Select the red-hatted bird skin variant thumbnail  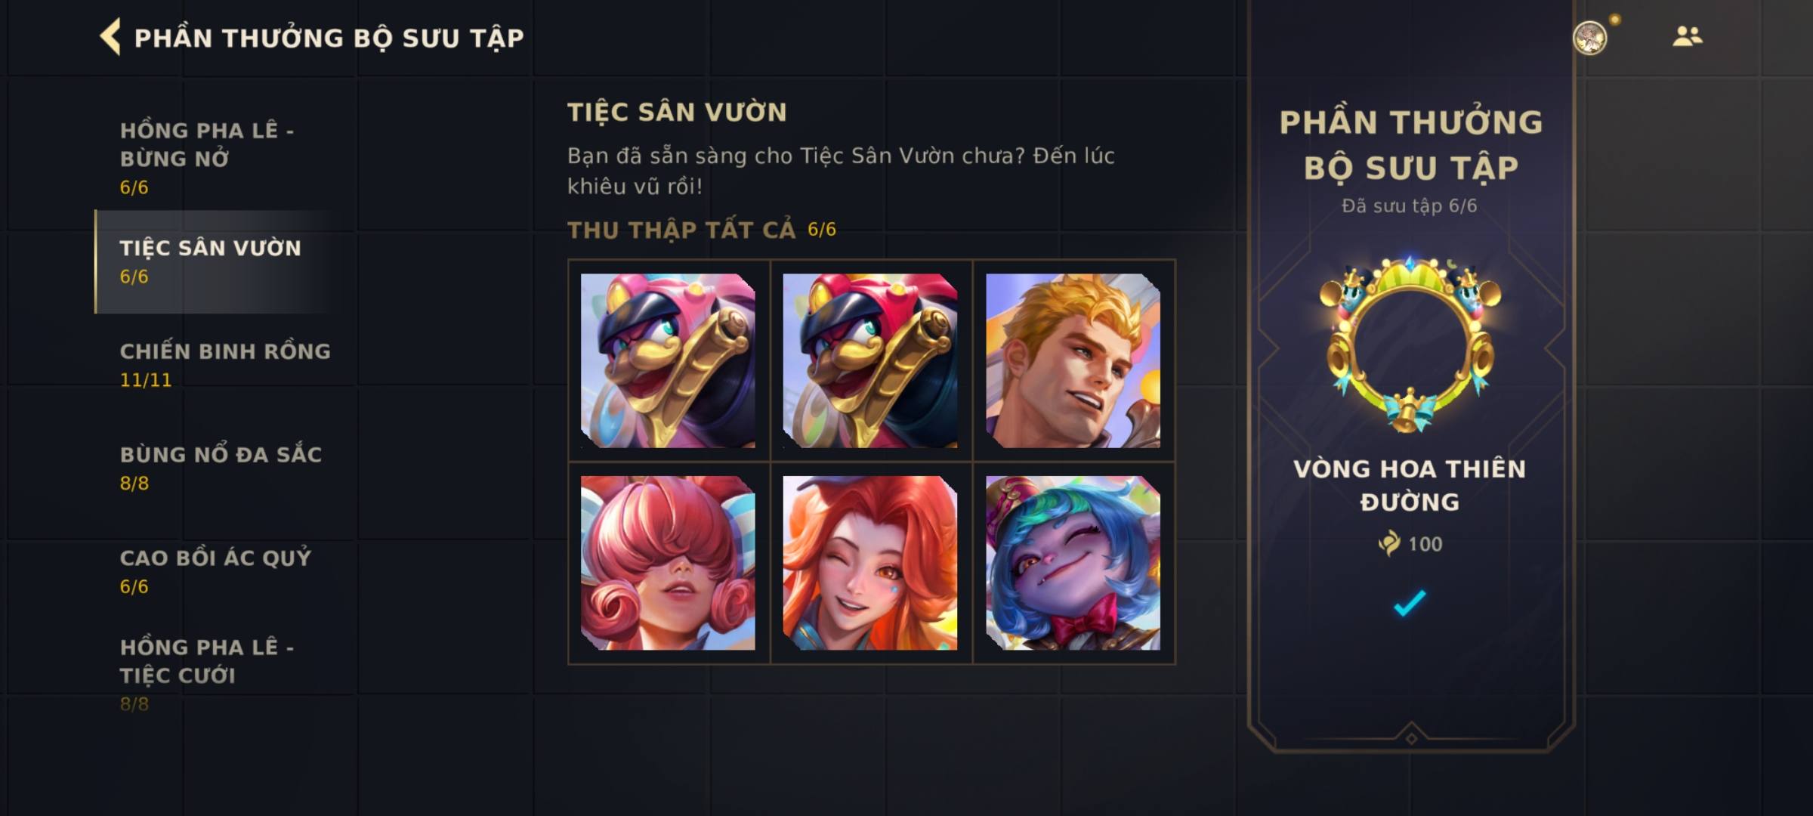[870, 360]
